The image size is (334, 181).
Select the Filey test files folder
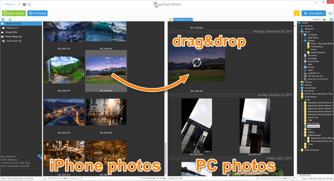tap(313, 124)
